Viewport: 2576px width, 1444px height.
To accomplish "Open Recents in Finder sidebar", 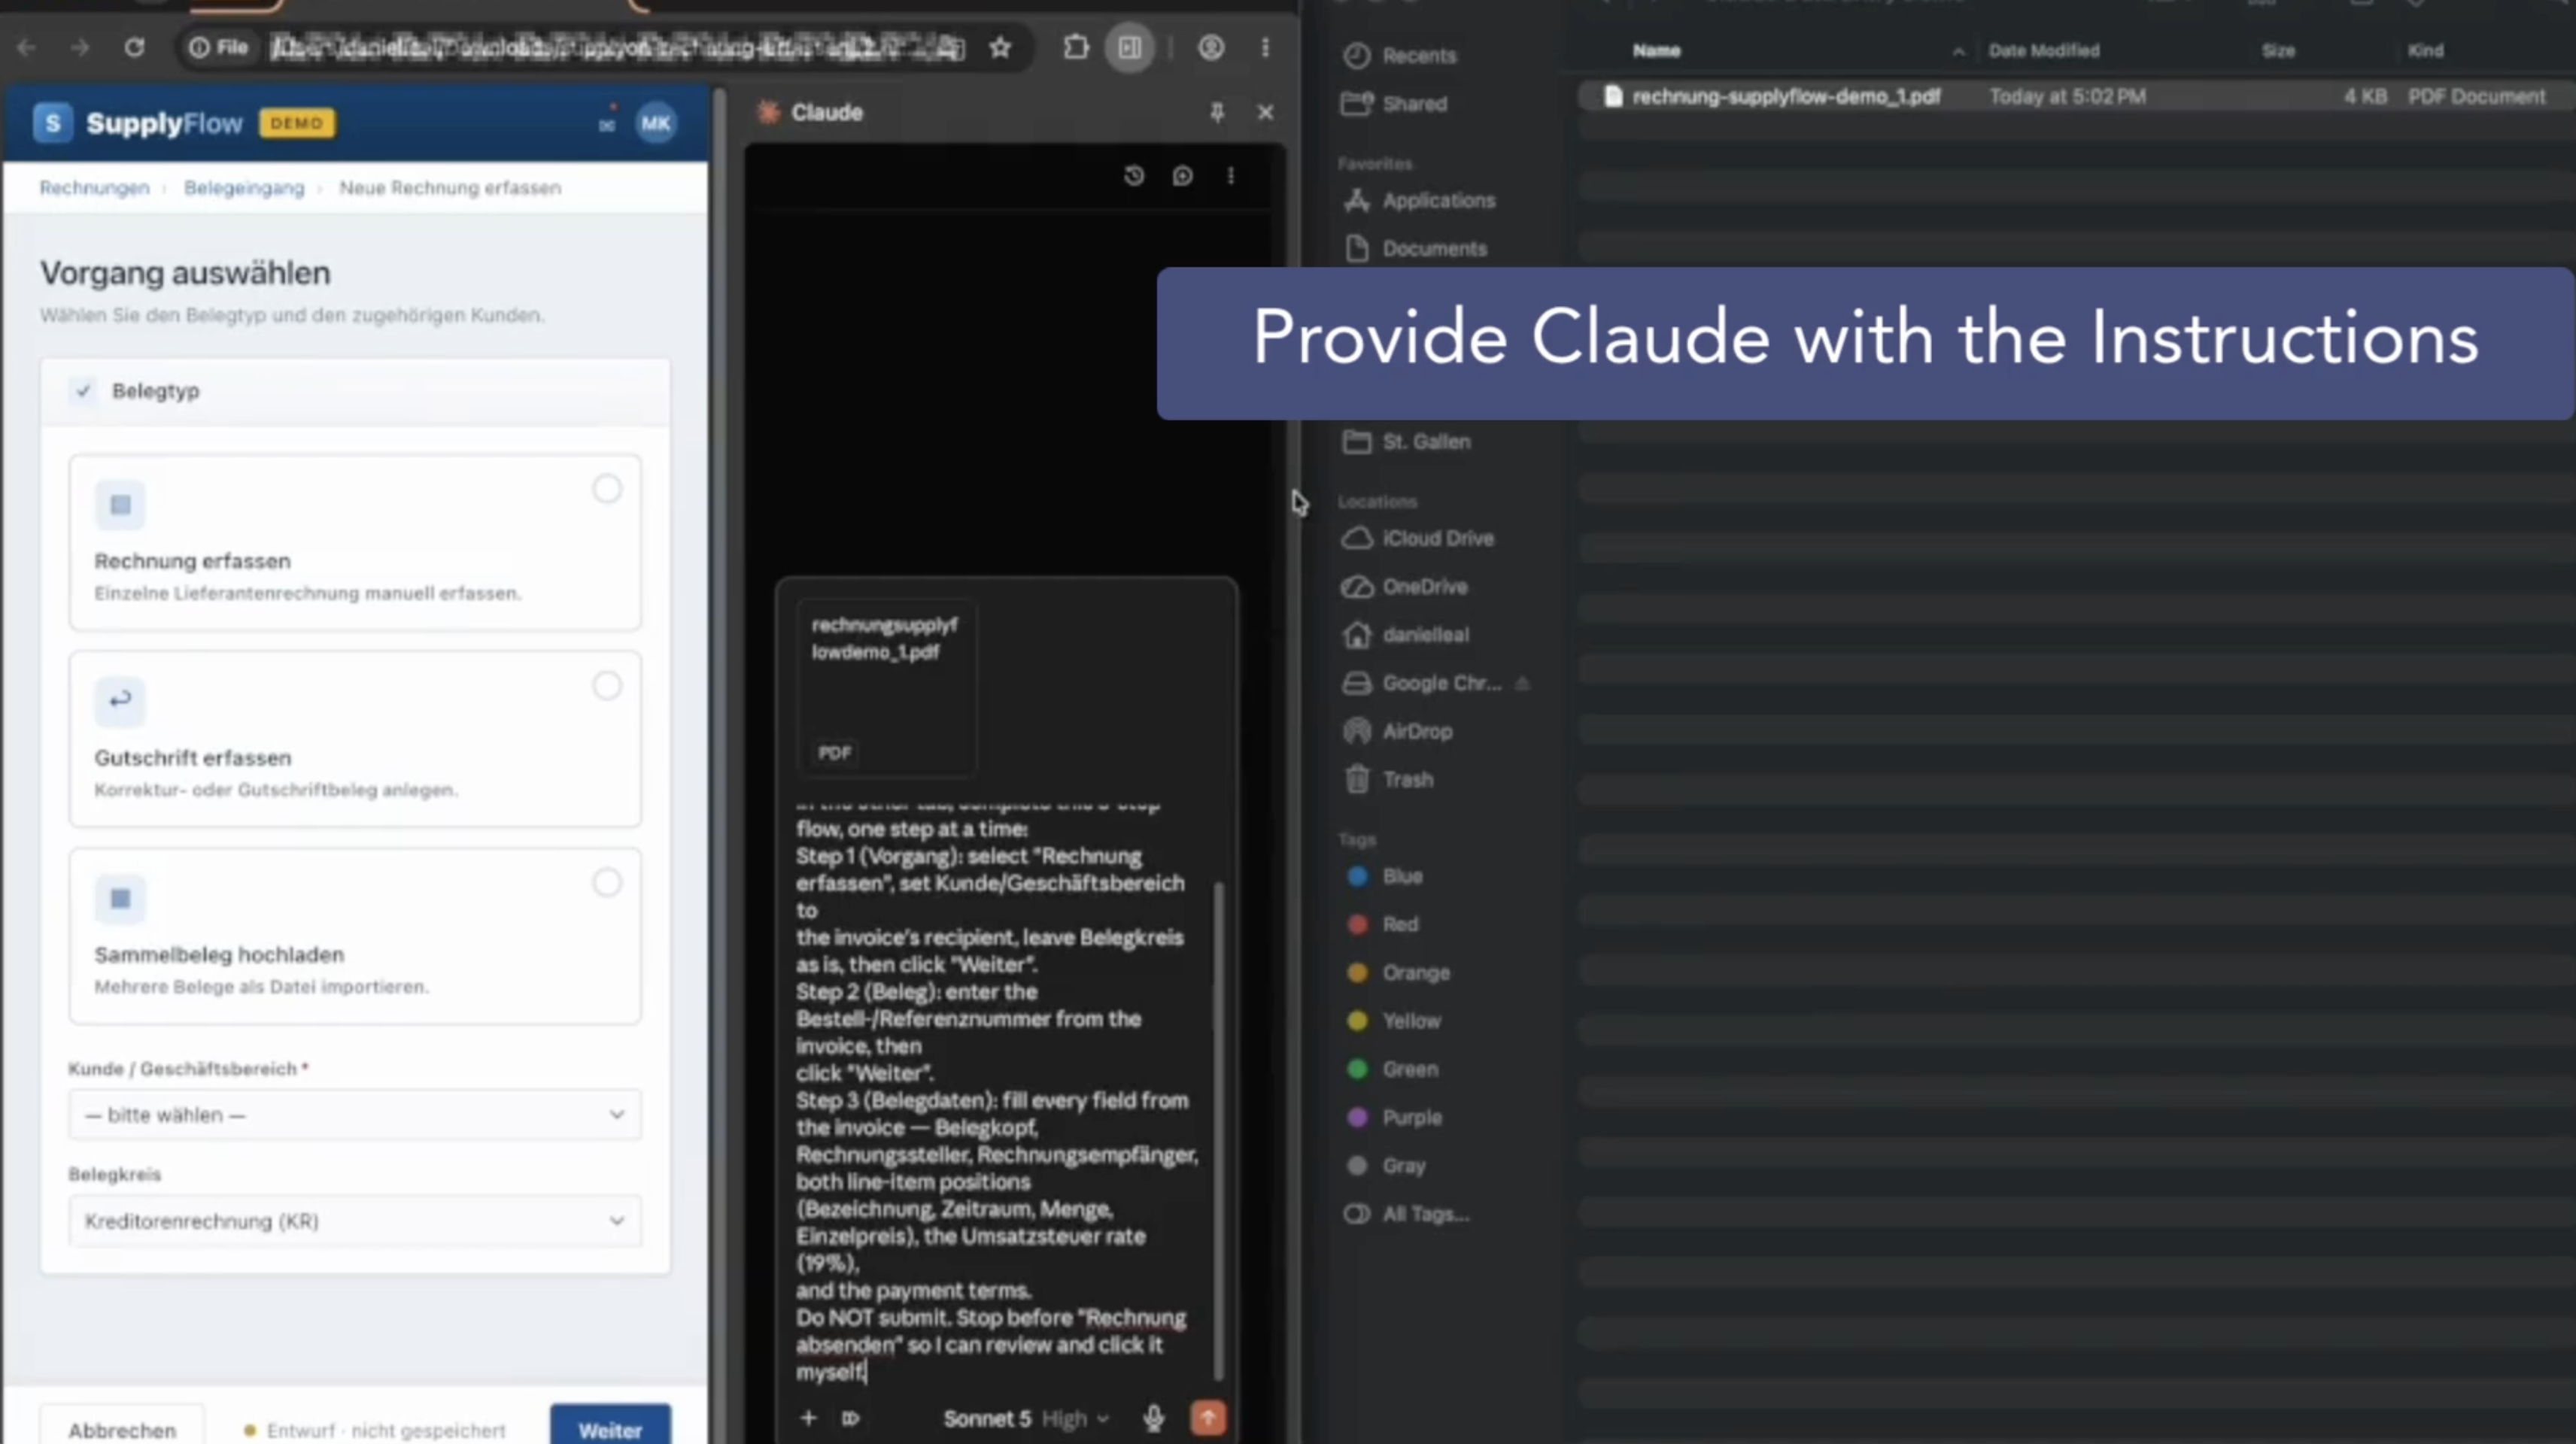I will (1400, 56).
